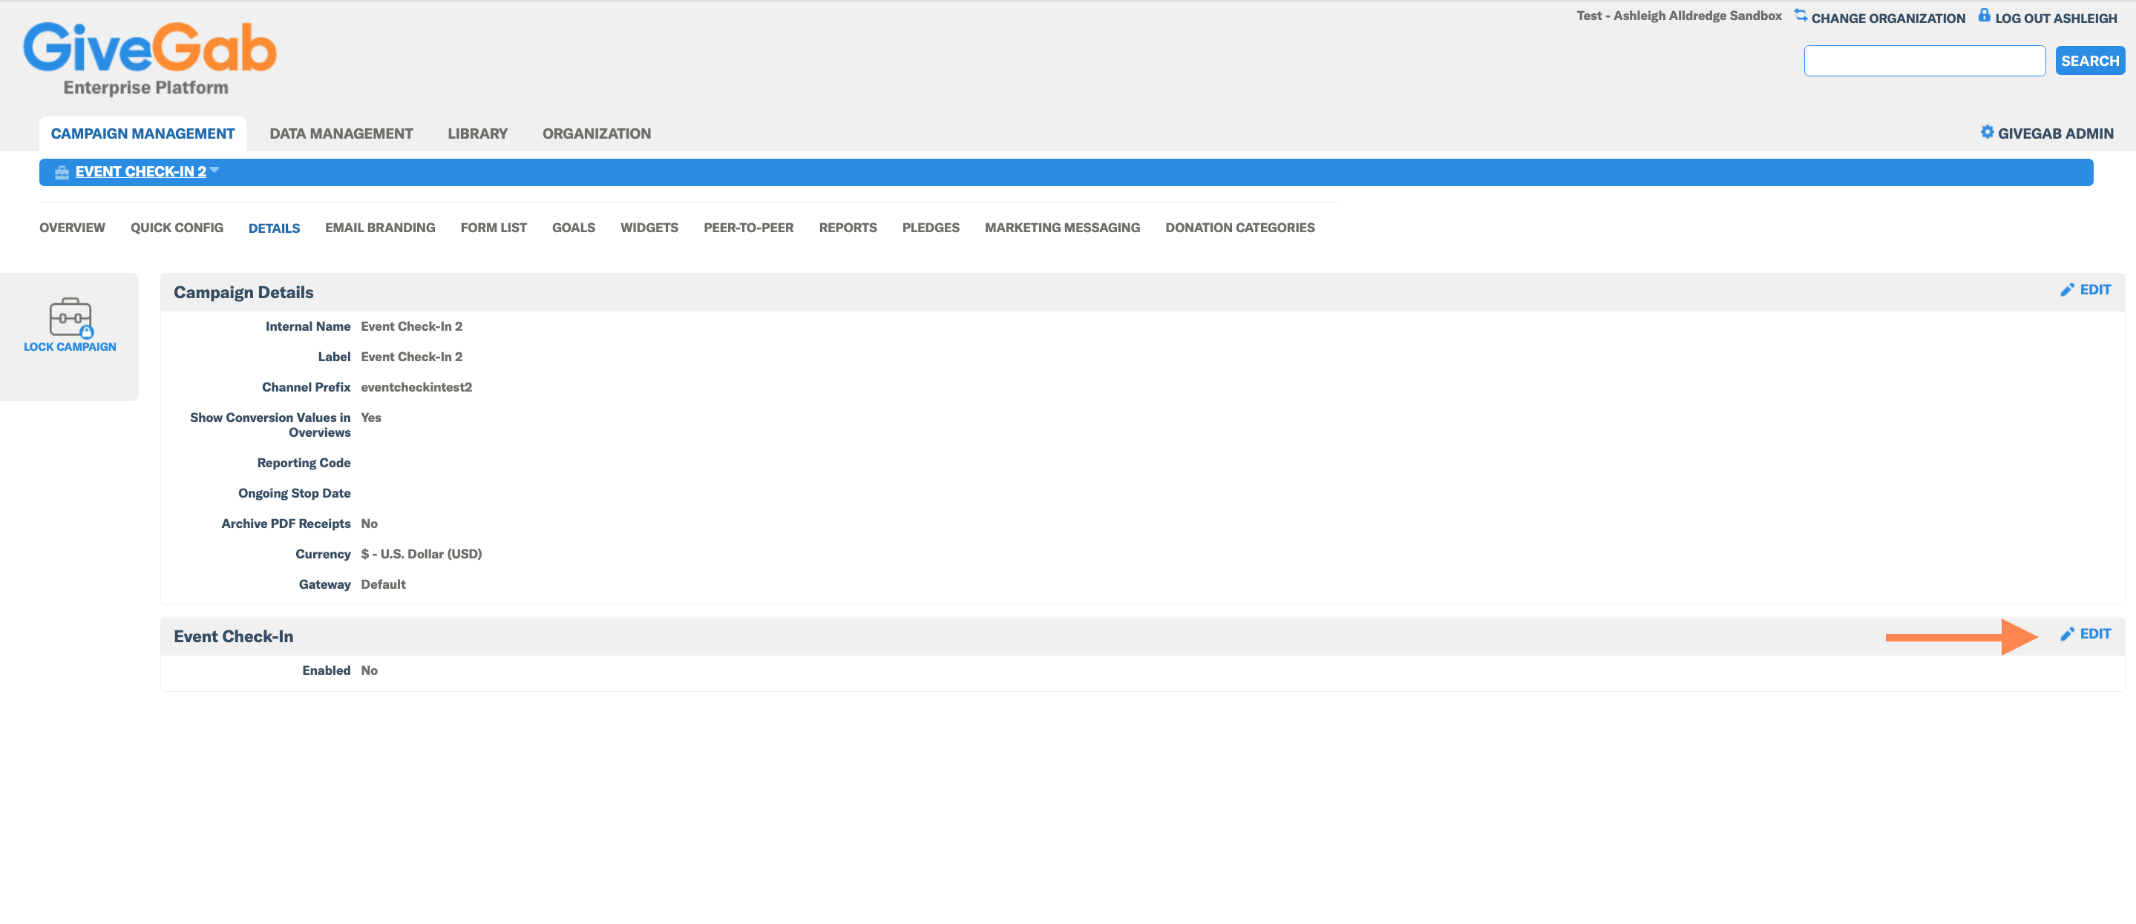
Task: Click the Channel Prefix value eventcheckintest2
Action: pos(416,387)
